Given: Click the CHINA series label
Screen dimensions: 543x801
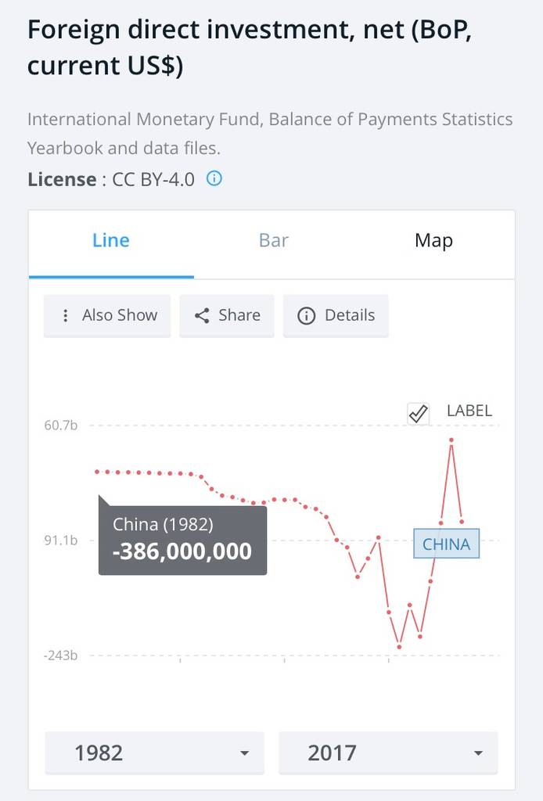Looking at the screenshot, I should click(x=446, y=544).
